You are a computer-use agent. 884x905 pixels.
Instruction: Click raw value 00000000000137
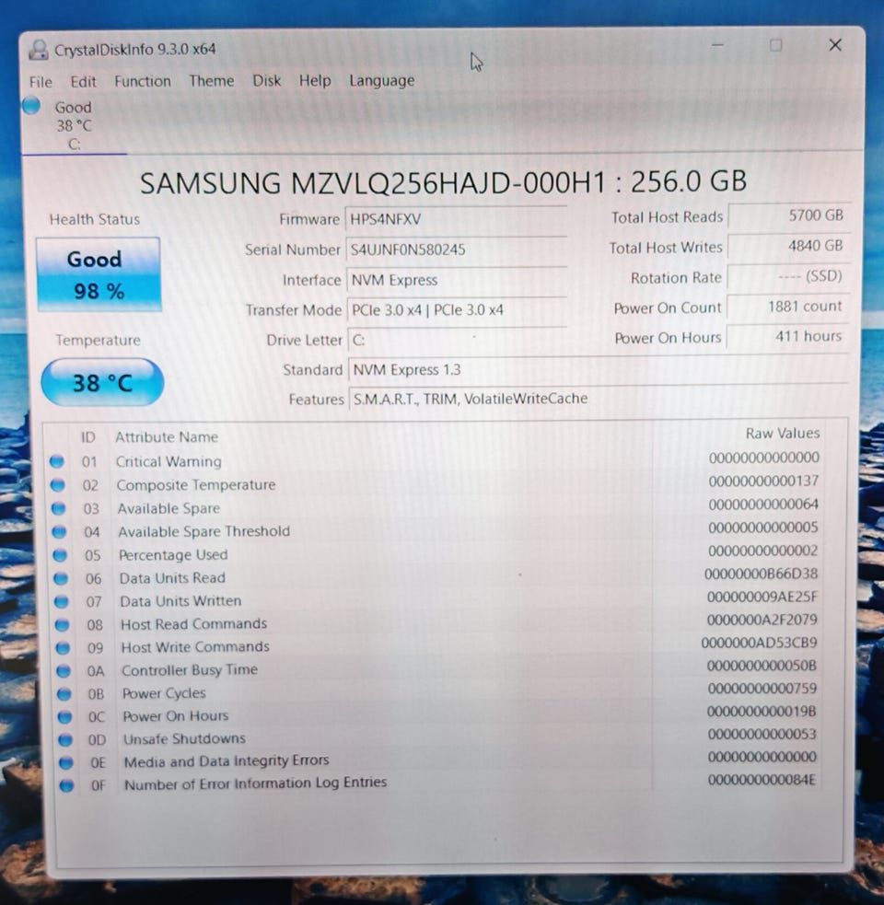(x=763, y=481)
